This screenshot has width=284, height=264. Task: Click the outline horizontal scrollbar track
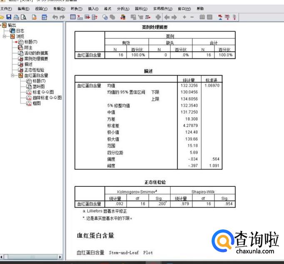tap(32, 257)
